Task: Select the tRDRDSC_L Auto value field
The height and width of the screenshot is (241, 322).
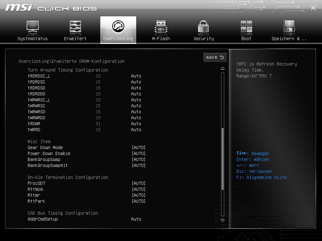Action: click(x=136, y=76)
